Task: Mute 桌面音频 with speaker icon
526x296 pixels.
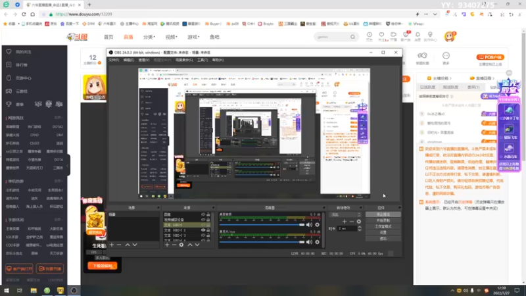Action: tap(309, 225)
